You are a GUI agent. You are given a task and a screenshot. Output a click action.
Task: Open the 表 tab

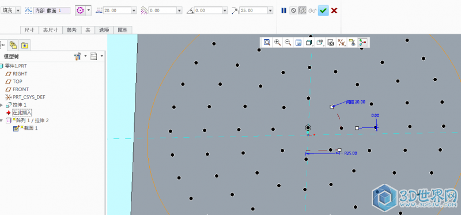pyautogui.click(x=88, y=30)
